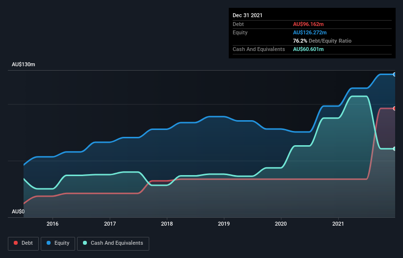Click the 2018 x-axis label

(x=167, y=224)
